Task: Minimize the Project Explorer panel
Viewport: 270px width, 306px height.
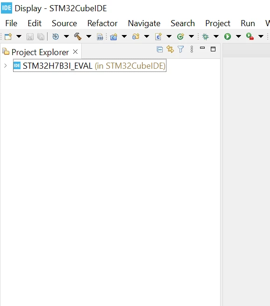Action: pyautogui.click(x=202, y=48)
